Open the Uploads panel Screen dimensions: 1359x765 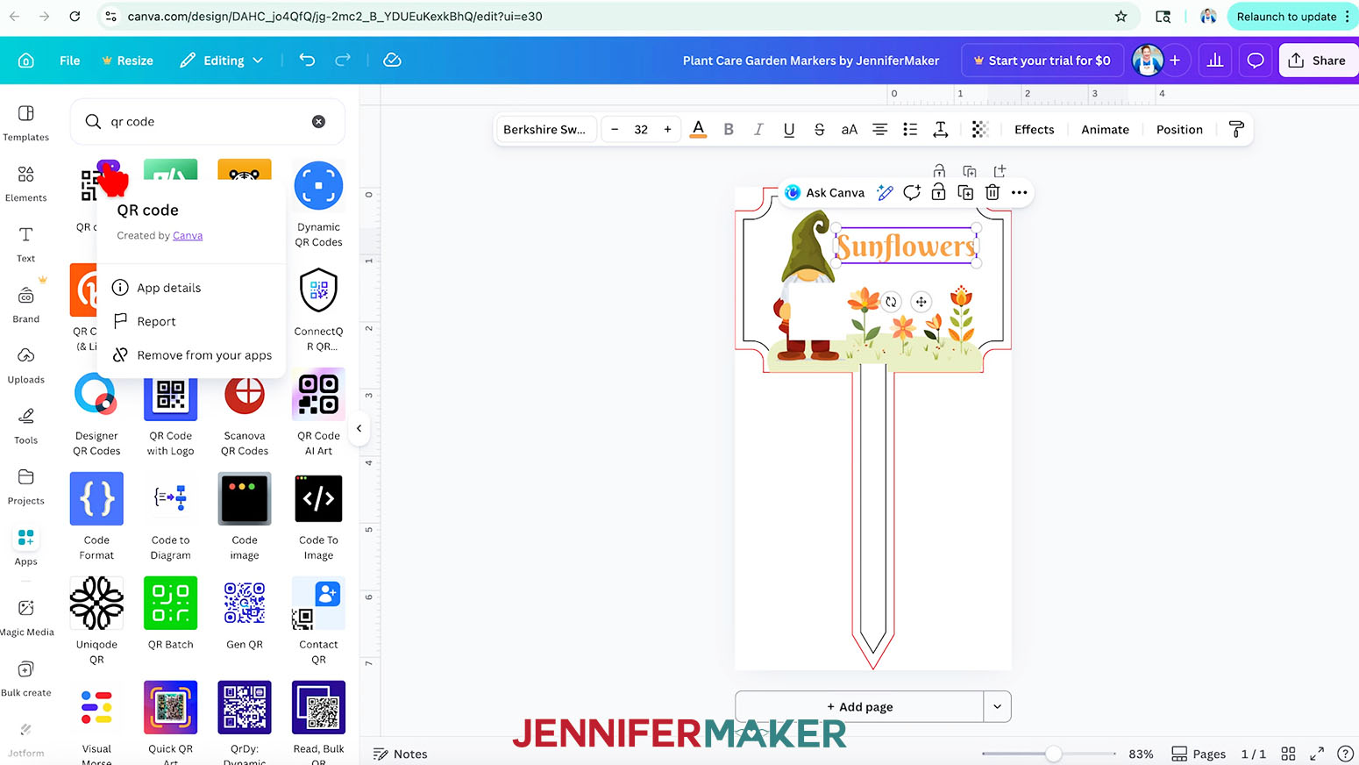tap(26, 365)
